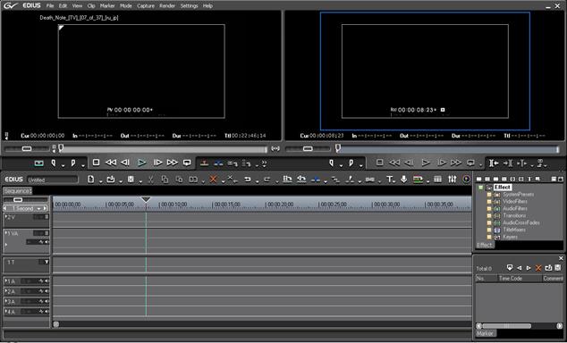Overwrite clip to timeline from player
Viewport: 567px width, 343px height.
pyautogui.click(x=218, y=163)
